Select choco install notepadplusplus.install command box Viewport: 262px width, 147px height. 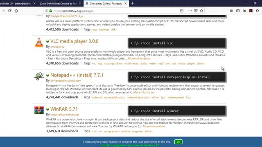(177, 77)
